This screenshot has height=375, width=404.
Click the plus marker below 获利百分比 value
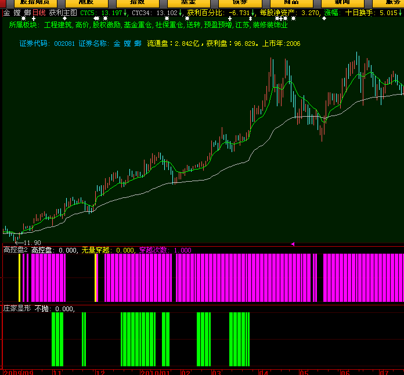[230, 19]
